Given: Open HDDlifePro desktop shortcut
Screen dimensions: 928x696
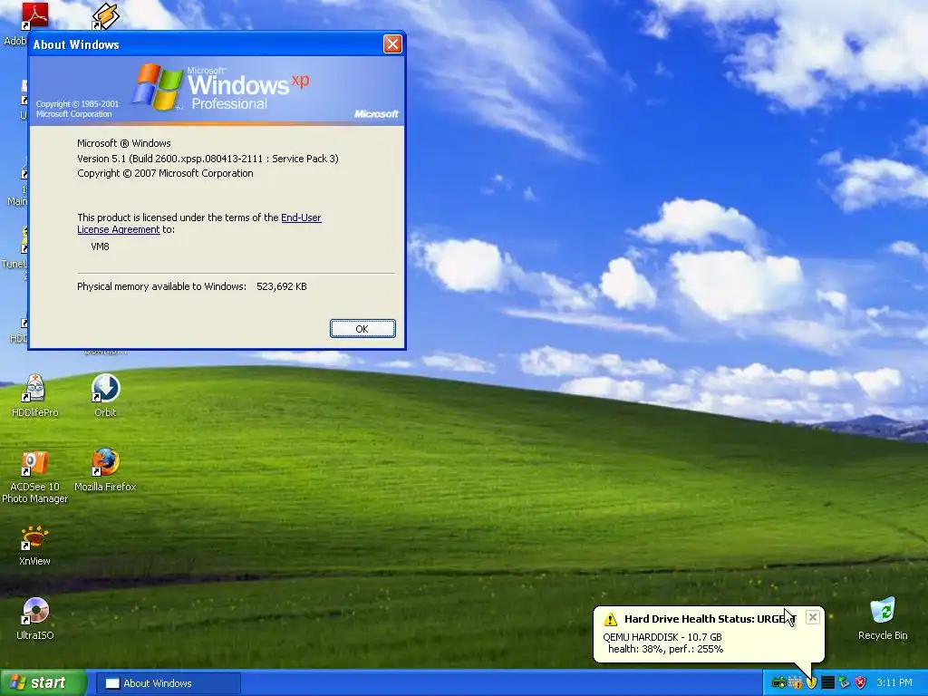Looking at the screenshot, I should point(35,395).
